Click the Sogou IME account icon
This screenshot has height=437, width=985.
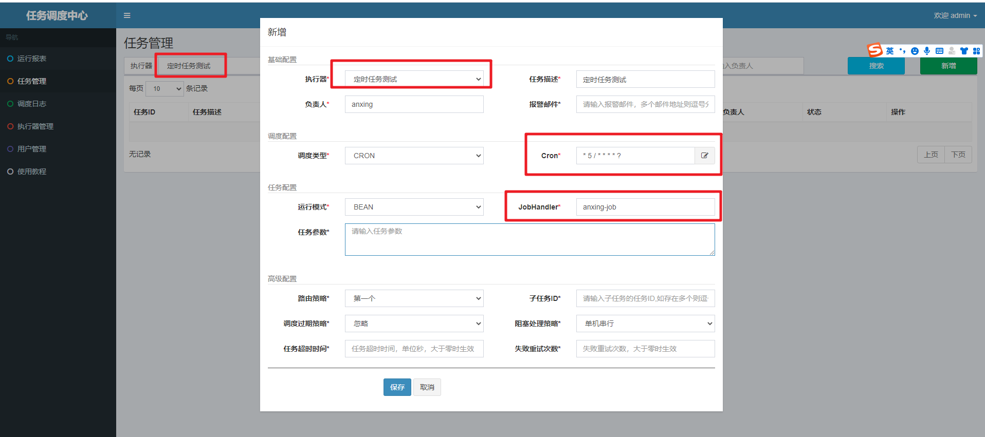click(x=952, y=51)
